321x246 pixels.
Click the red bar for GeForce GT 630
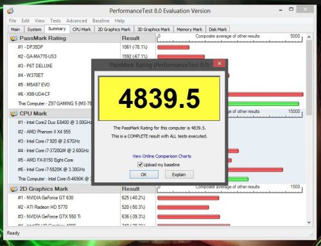click(188, 198)
